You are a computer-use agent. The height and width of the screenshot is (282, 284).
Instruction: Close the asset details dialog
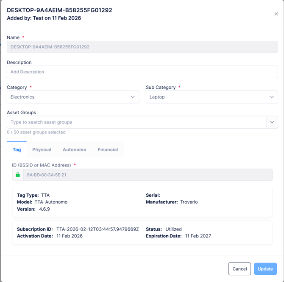(x=276, y=14)
